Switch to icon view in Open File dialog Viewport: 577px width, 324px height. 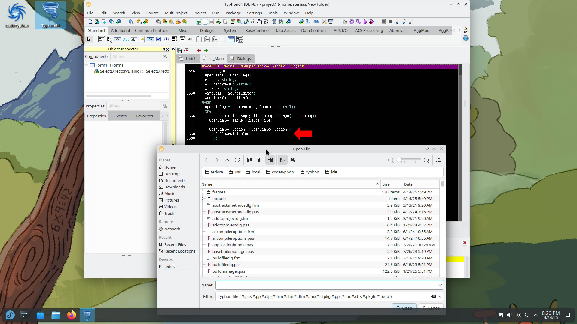click(250, 160)
